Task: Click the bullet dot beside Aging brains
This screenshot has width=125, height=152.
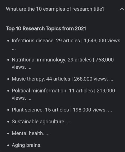Action: (8, 145)
